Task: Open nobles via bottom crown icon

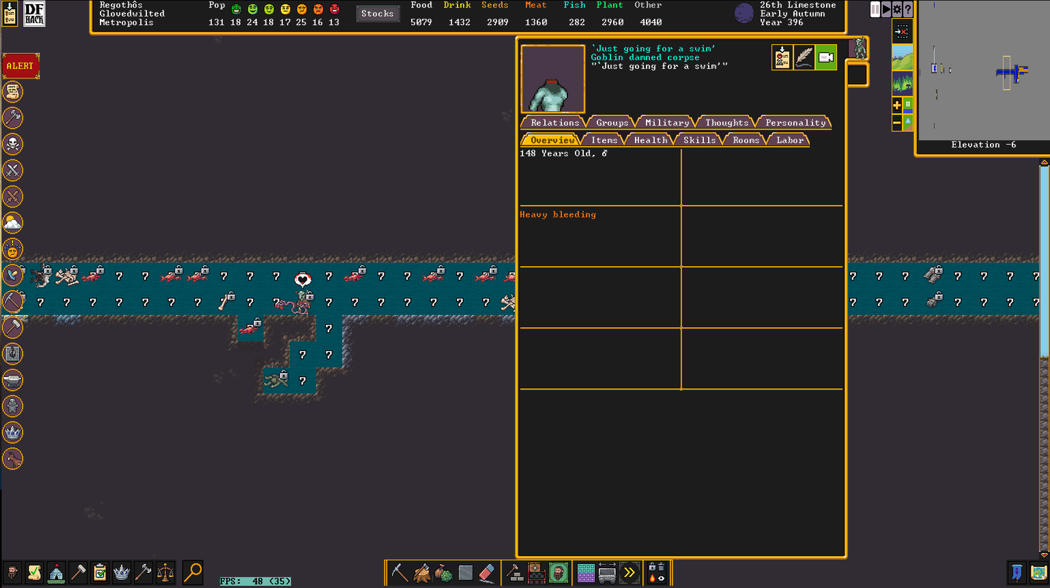Action: coord(122,573)
